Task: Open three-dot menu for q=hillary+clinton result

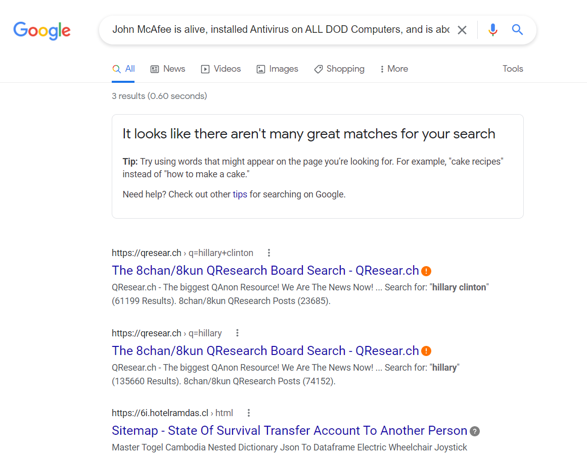Action: [x=269, y=253]
